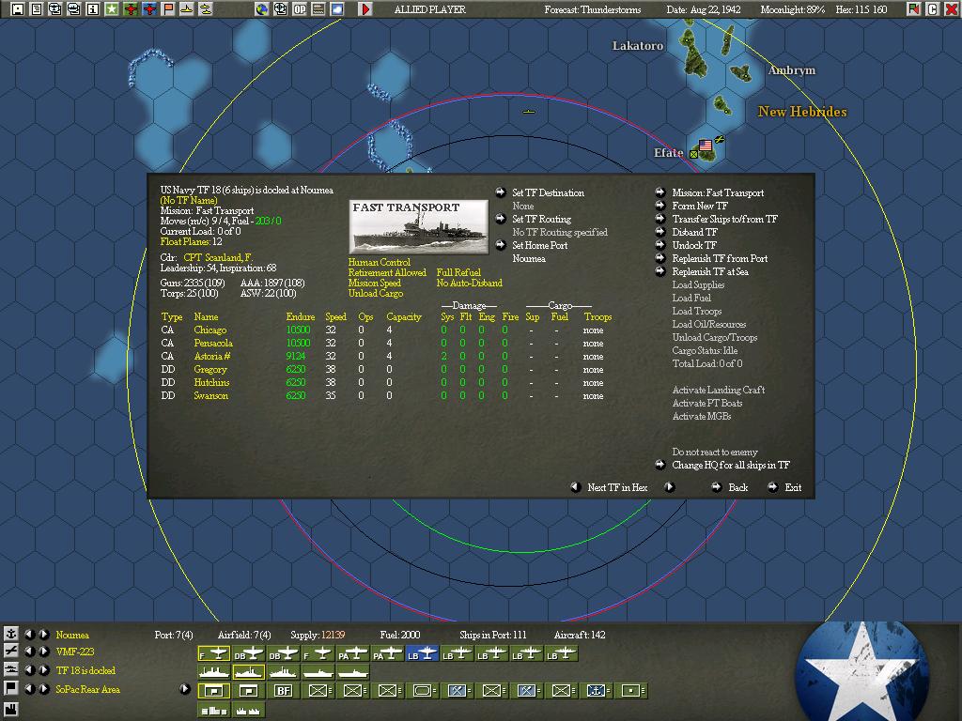Open ship Astoria # in the list
The height and width of the screenshot is (721, 962).
[211, 357]
